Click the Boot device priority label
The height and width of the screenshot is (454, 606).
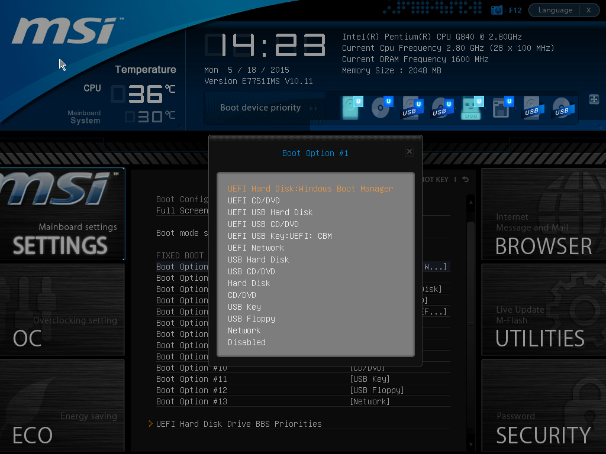260,108
